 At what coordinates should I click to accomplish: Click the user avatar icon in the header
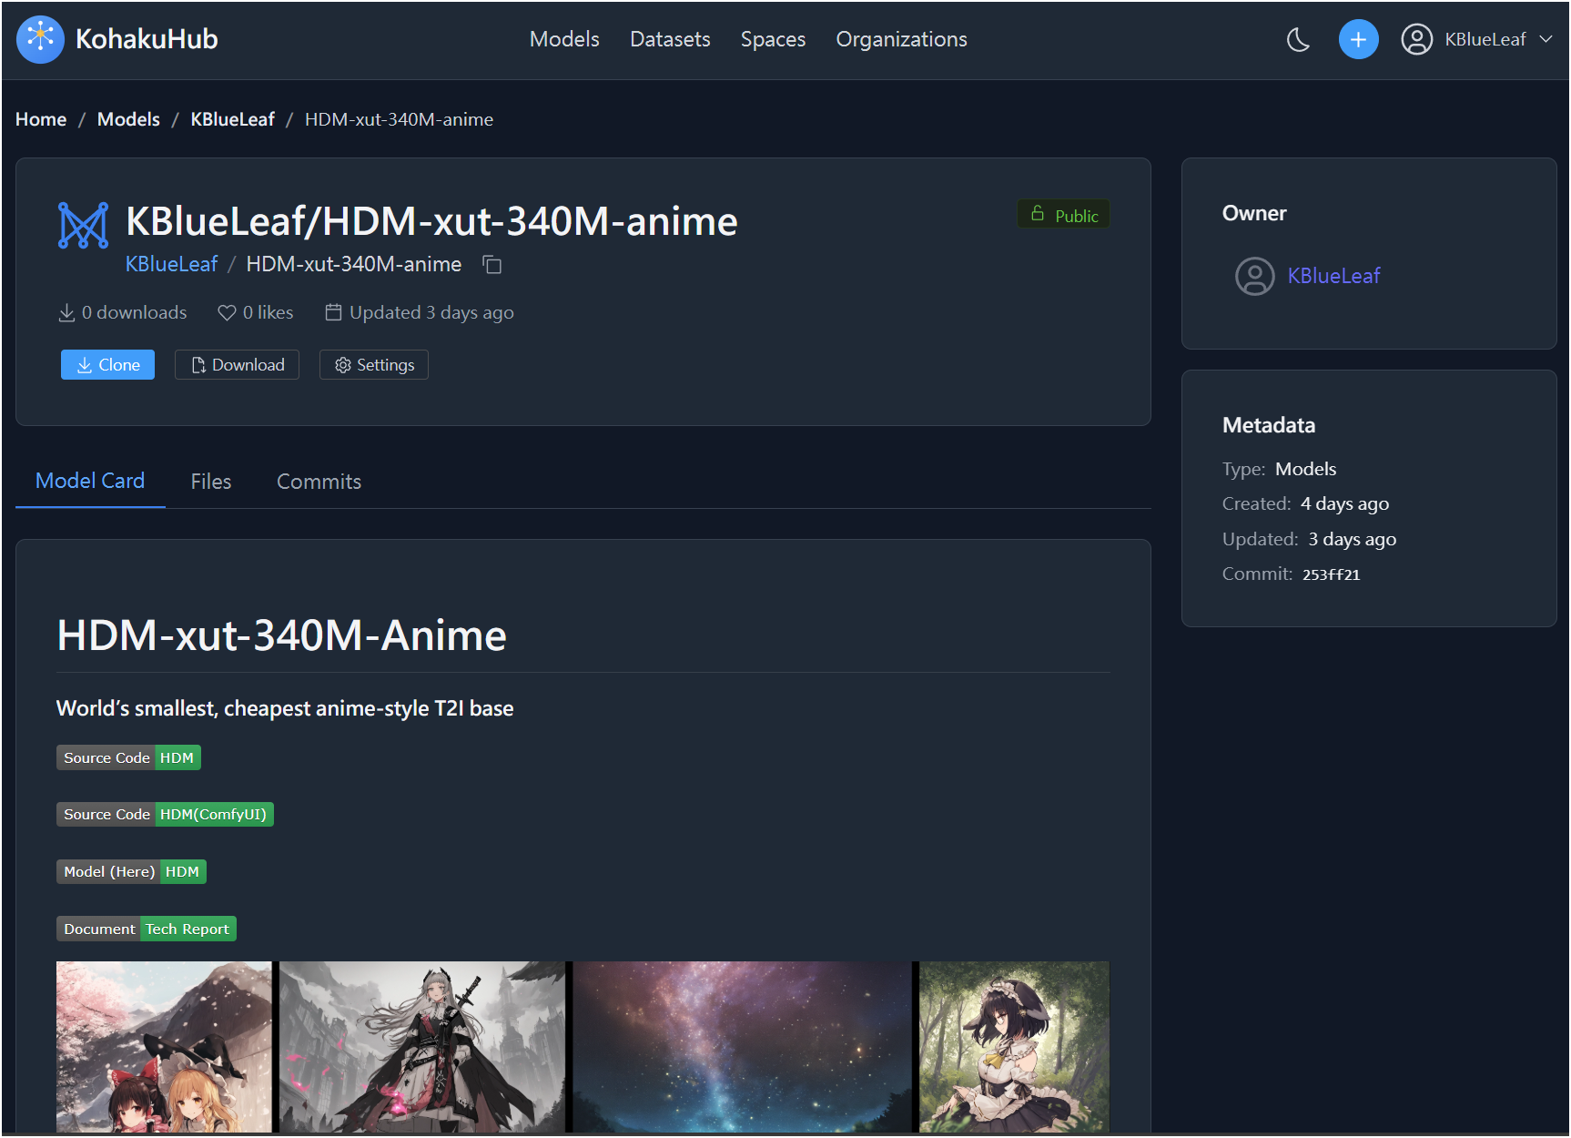[1416, 39]
